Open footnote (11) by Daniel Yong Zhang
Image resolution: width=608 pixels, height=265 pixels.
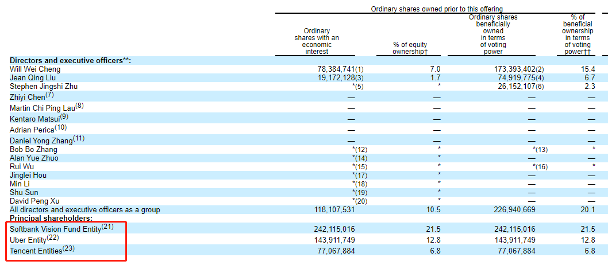[79, 138]
